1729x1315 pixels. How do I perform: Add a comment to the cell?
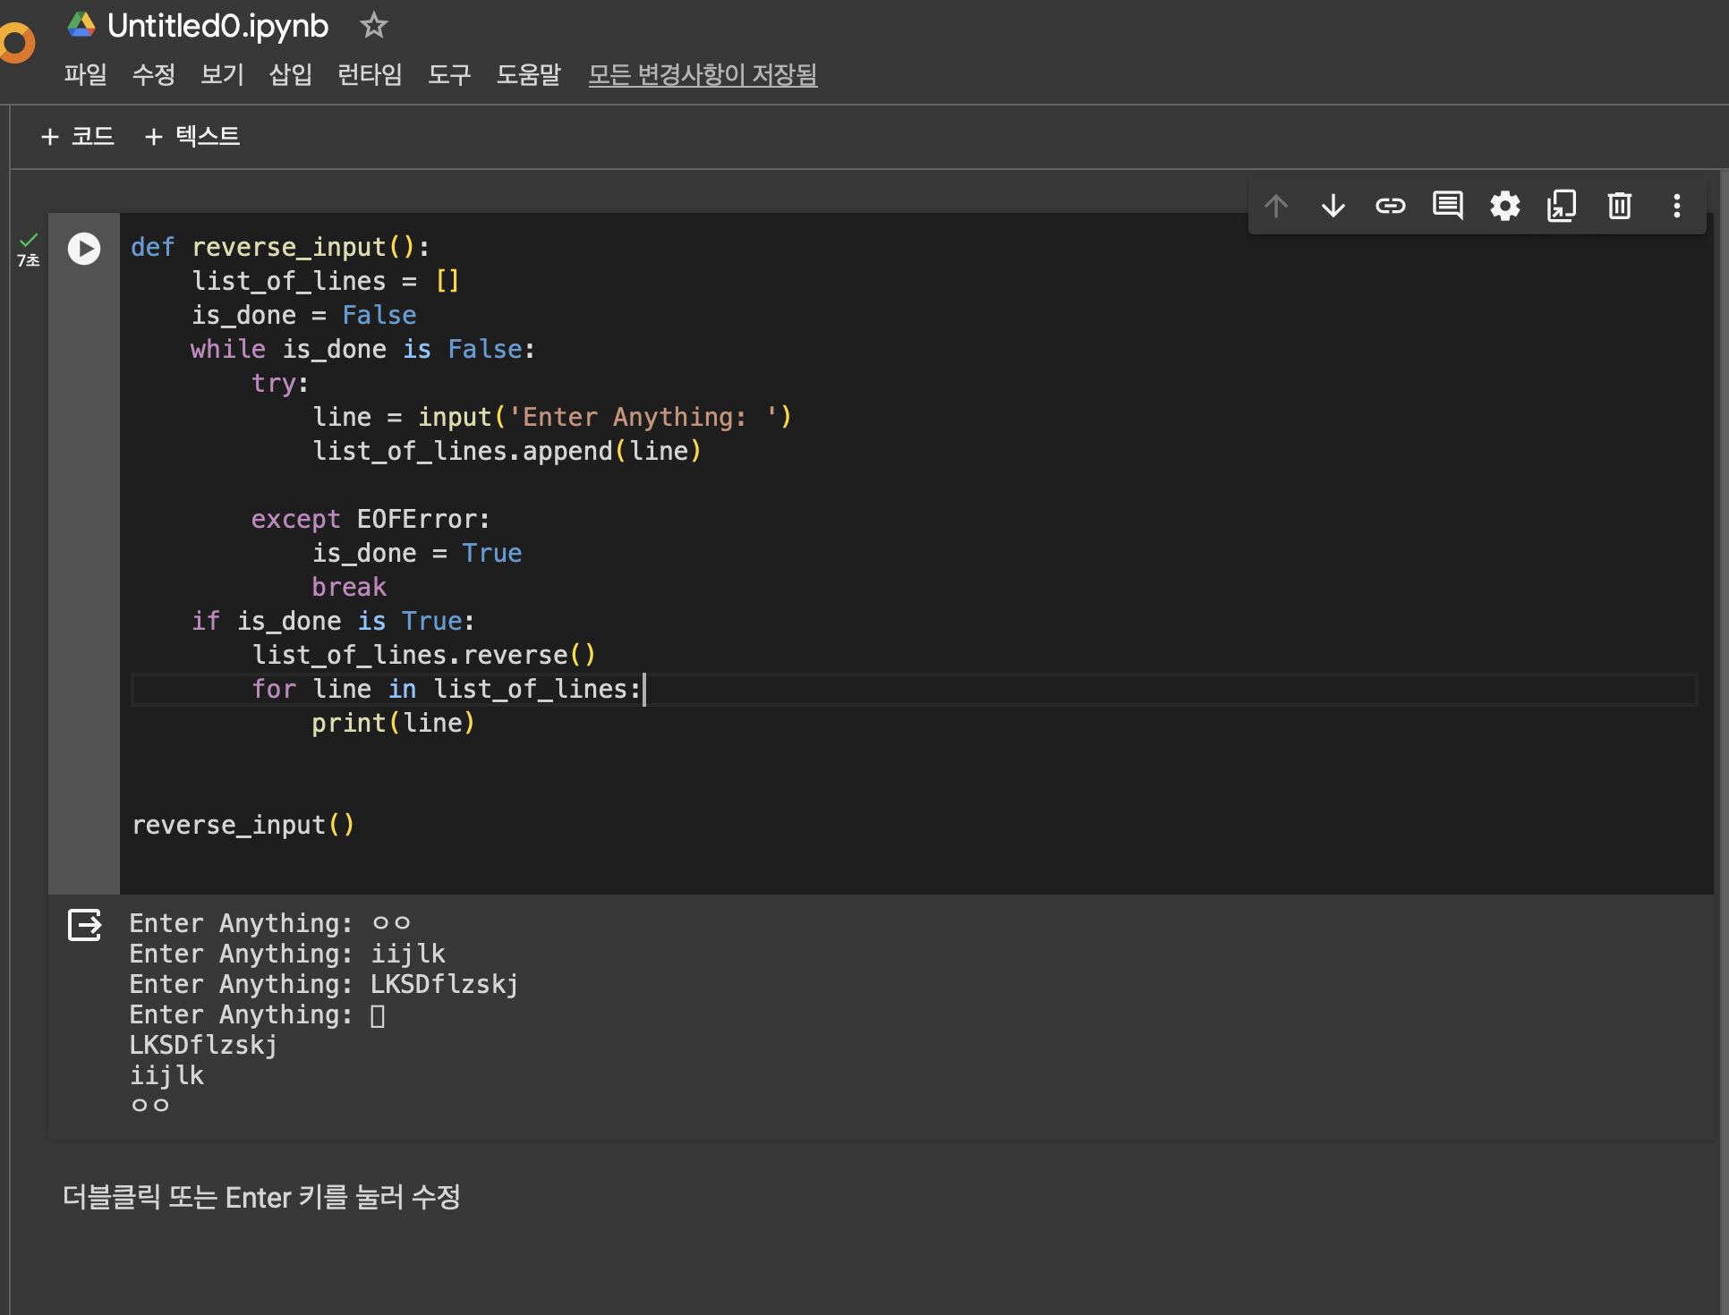1447,206
